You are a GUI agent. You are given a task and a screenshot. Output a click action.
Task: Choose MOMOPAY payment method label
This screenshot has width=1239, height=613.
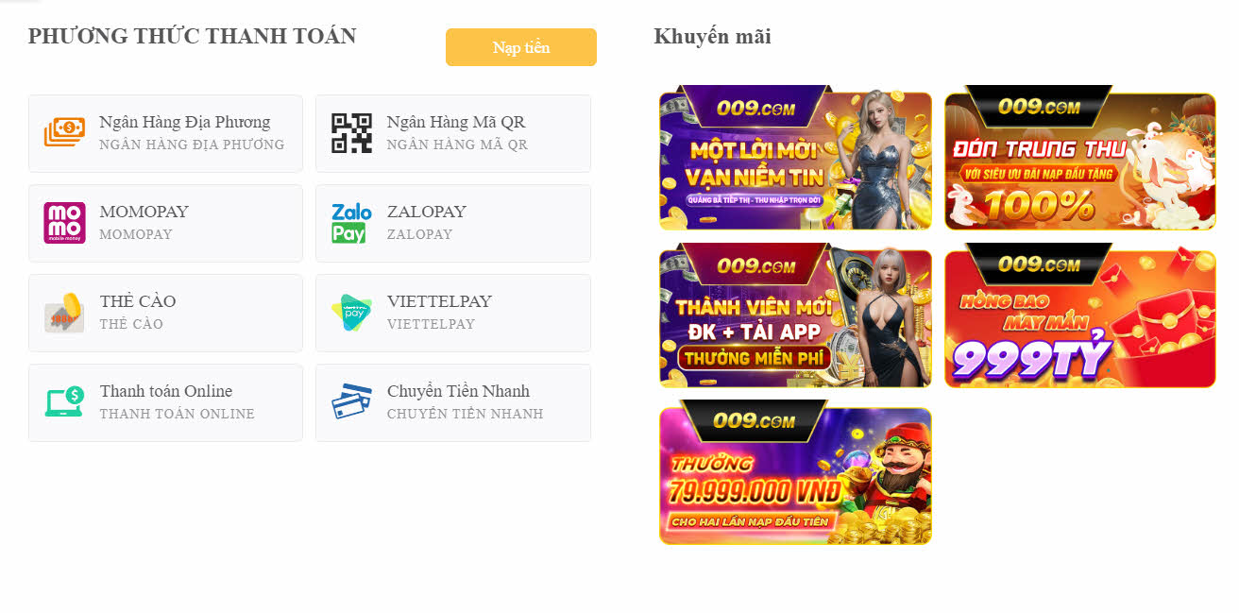click(x=144, y=212)
